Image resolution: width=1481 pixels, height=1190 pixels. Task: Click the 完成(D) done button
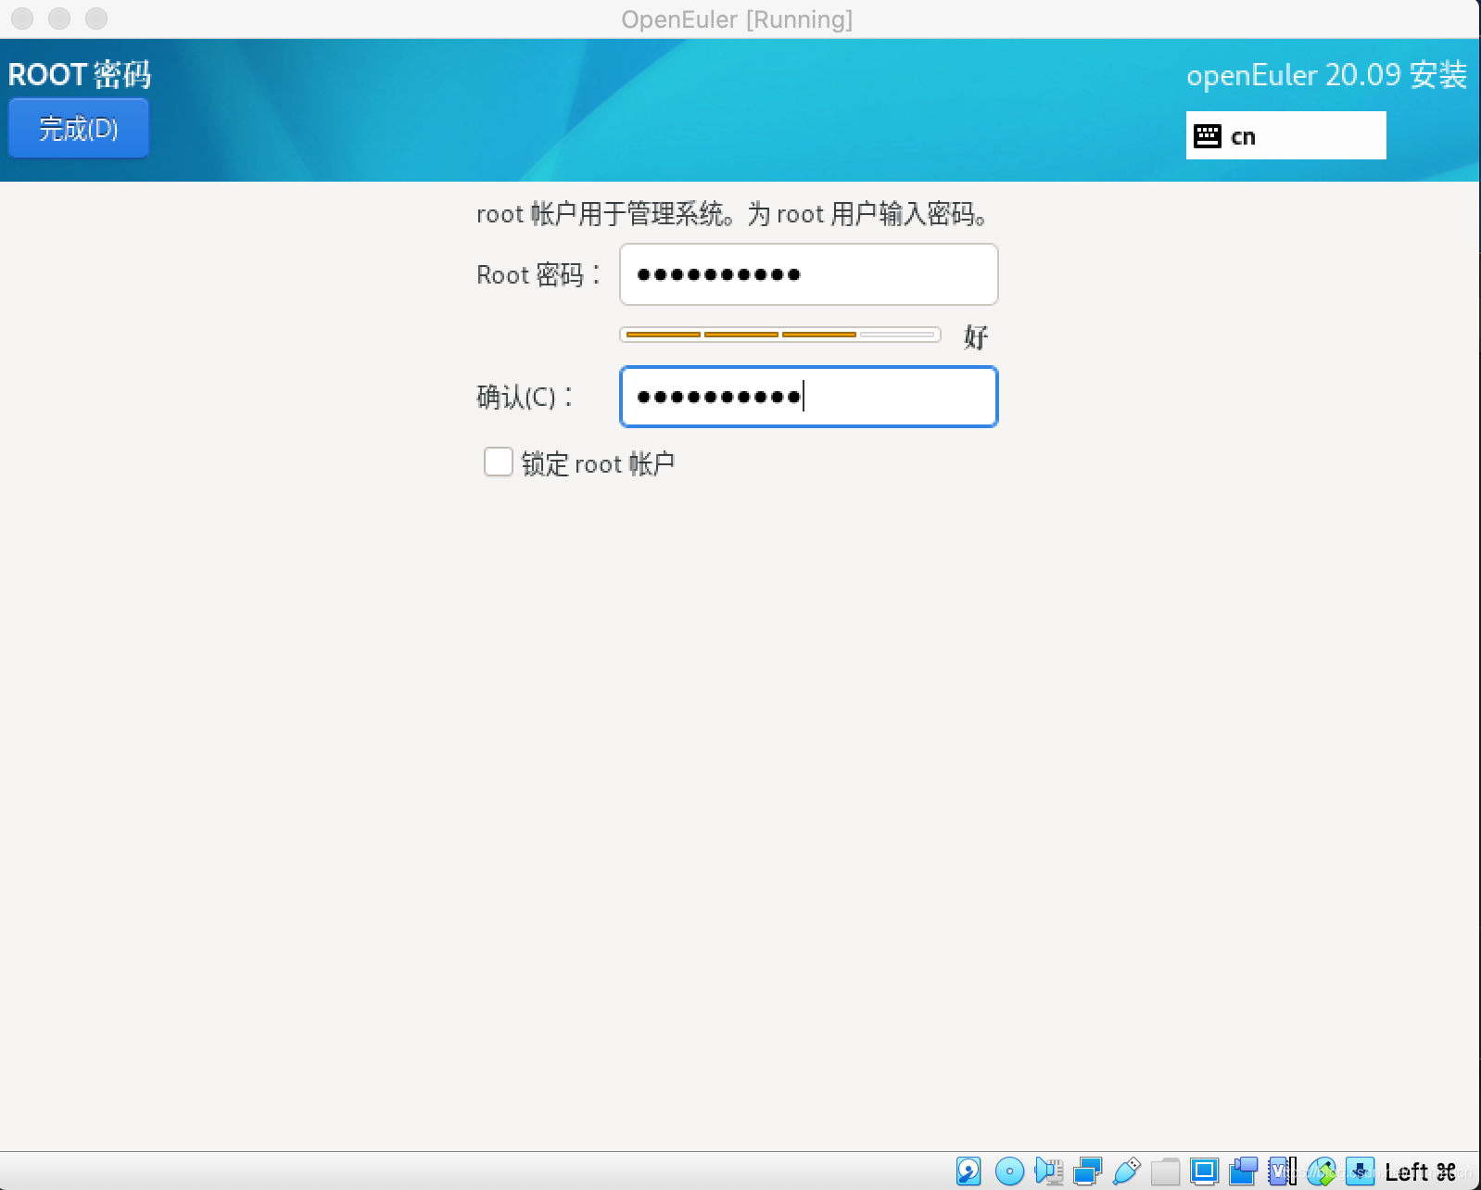[79, 128]
